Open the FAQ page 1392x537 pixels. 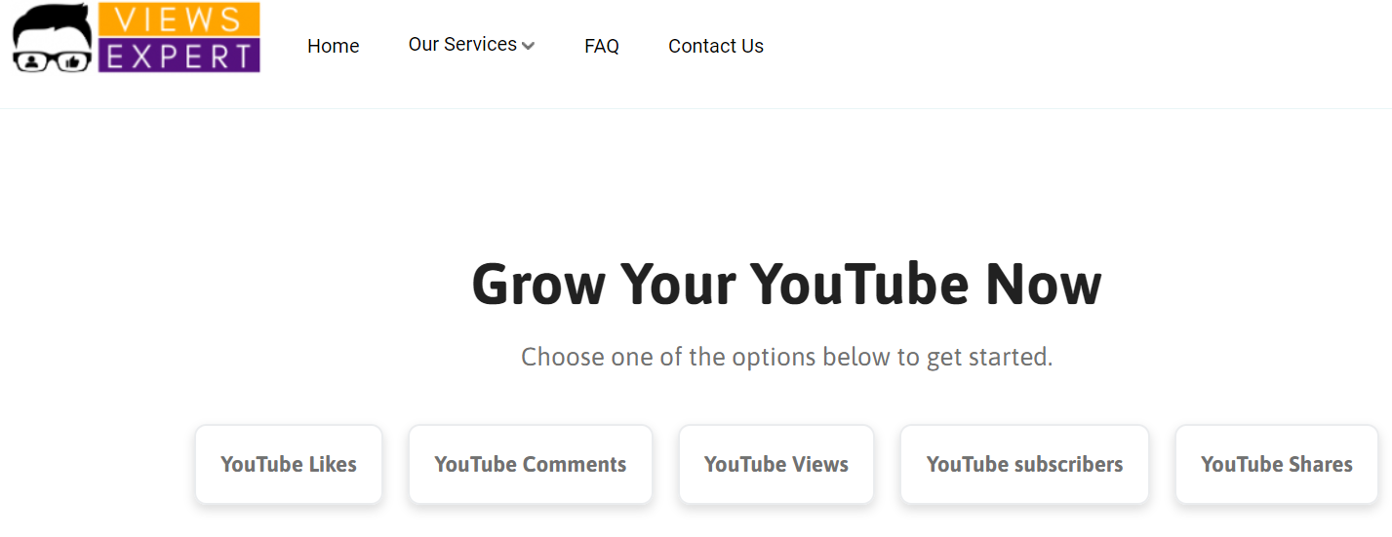point(602,46)
